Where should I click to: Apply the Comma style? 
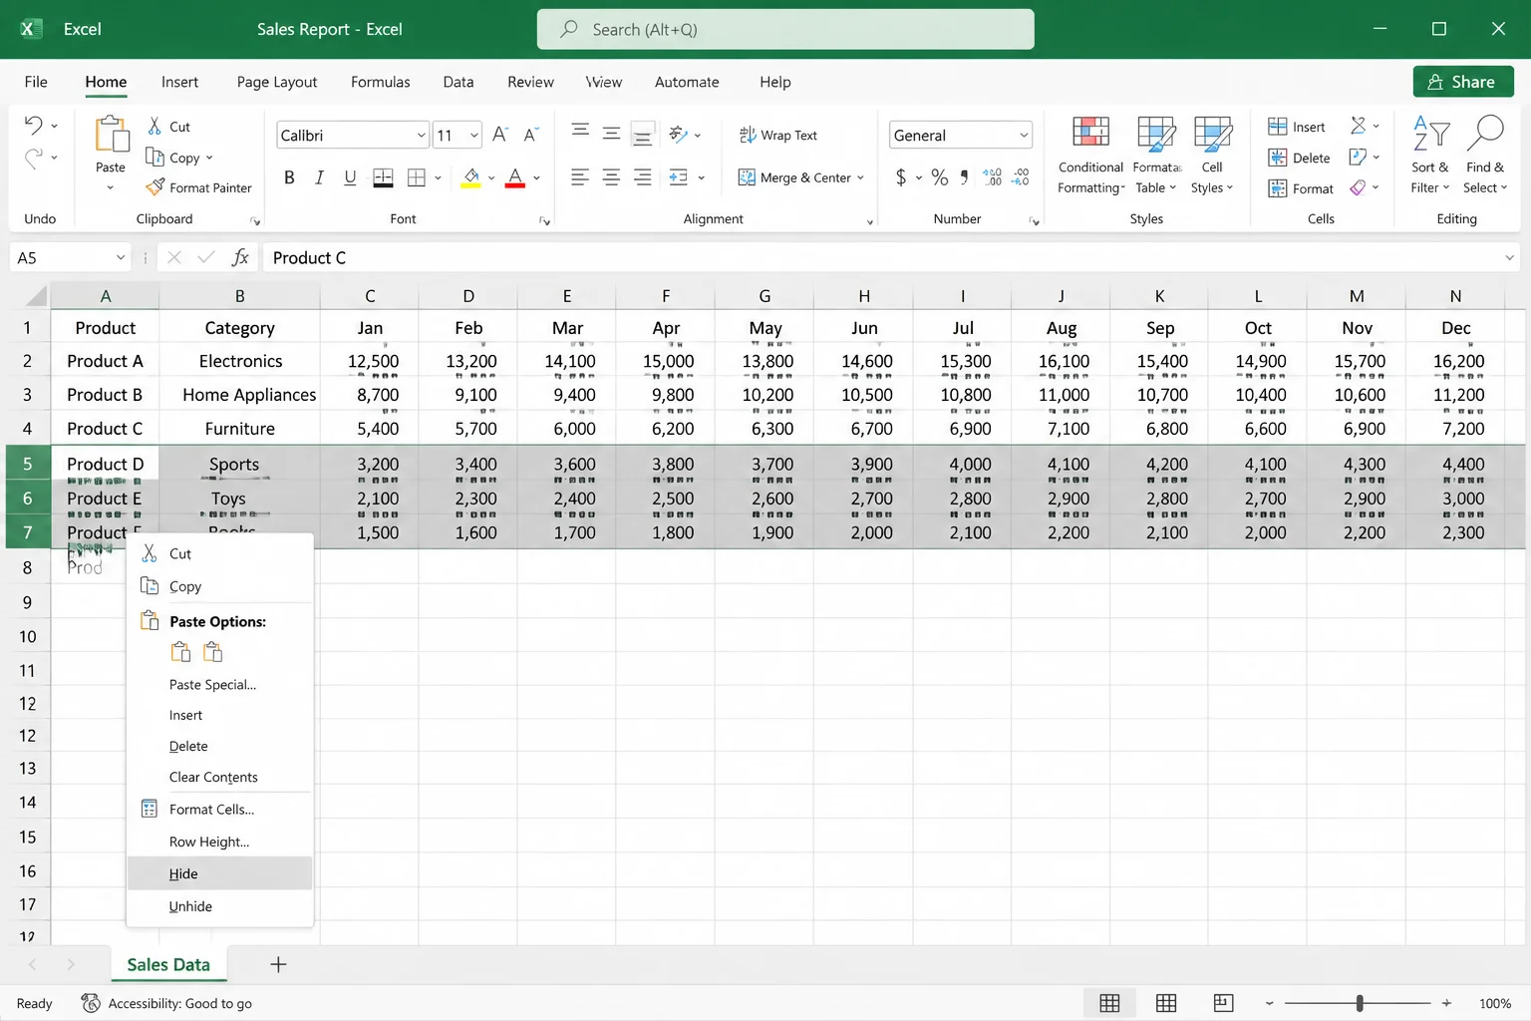click(x=964, y=177)
